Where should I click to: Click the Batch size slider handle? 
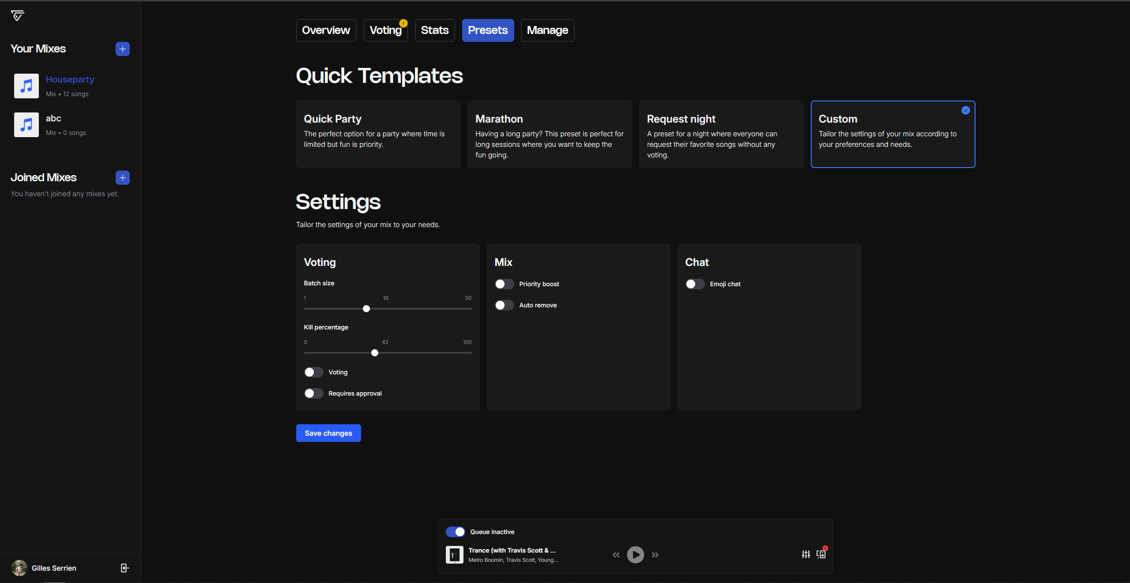pyautogui.click(x=366, y=309)
